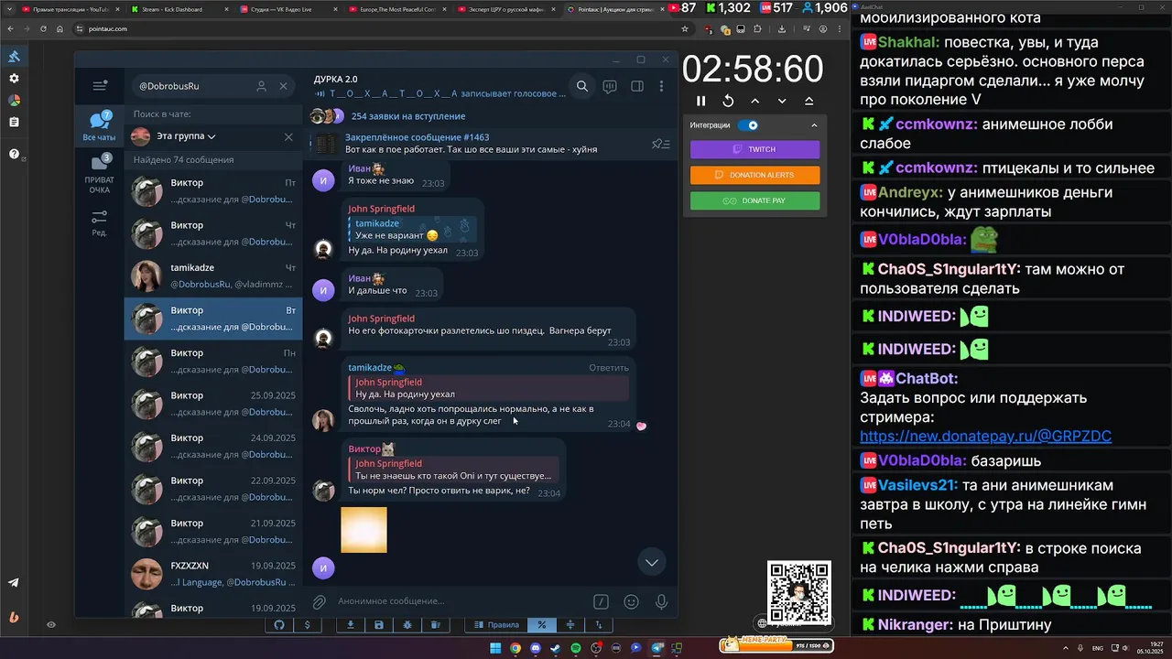Open the blurred image thumbnail in chat

[364, 530]
